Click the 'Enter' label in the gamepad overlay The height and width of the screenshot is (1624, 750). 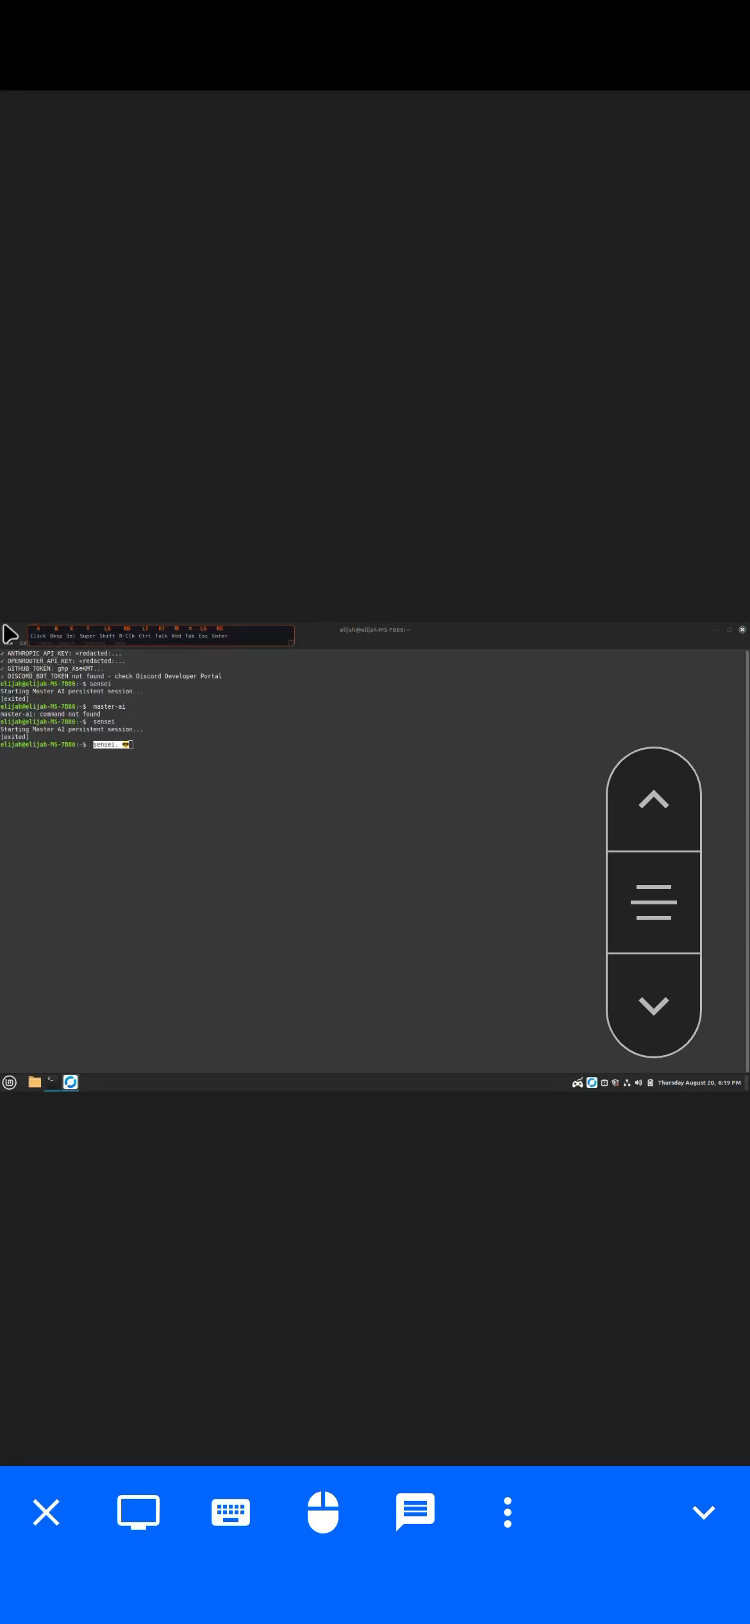pyautogui.click(x=220, y=636)
